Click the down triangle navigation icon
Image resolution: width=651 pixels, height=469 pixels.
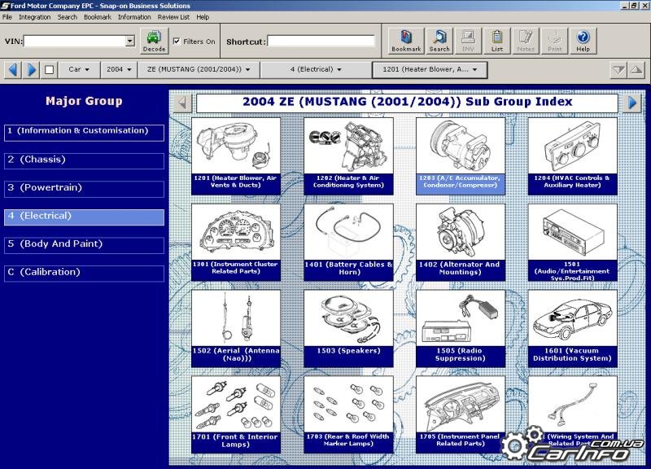pyautogui.click(x=618, y=70)
